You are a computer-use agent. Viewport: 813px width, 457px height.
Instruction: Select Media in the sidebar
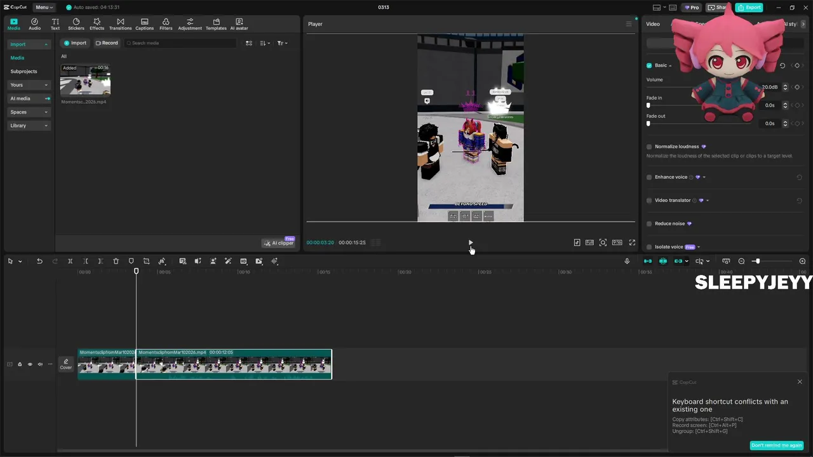17,58
